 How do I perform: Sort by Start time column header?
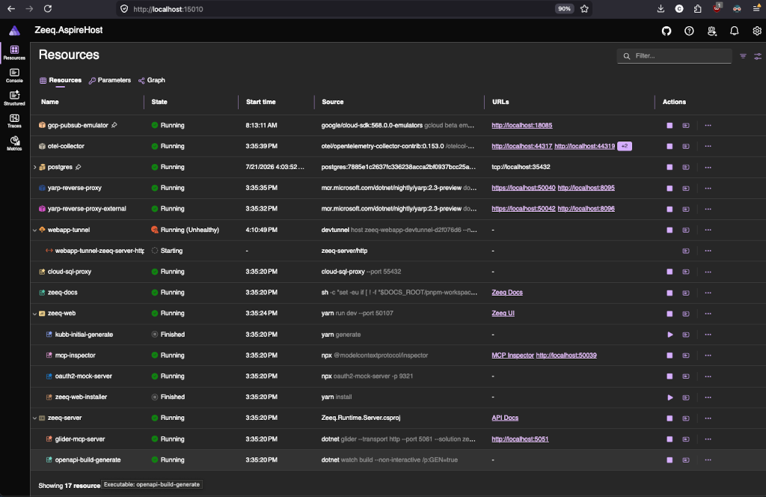point(261,102)
